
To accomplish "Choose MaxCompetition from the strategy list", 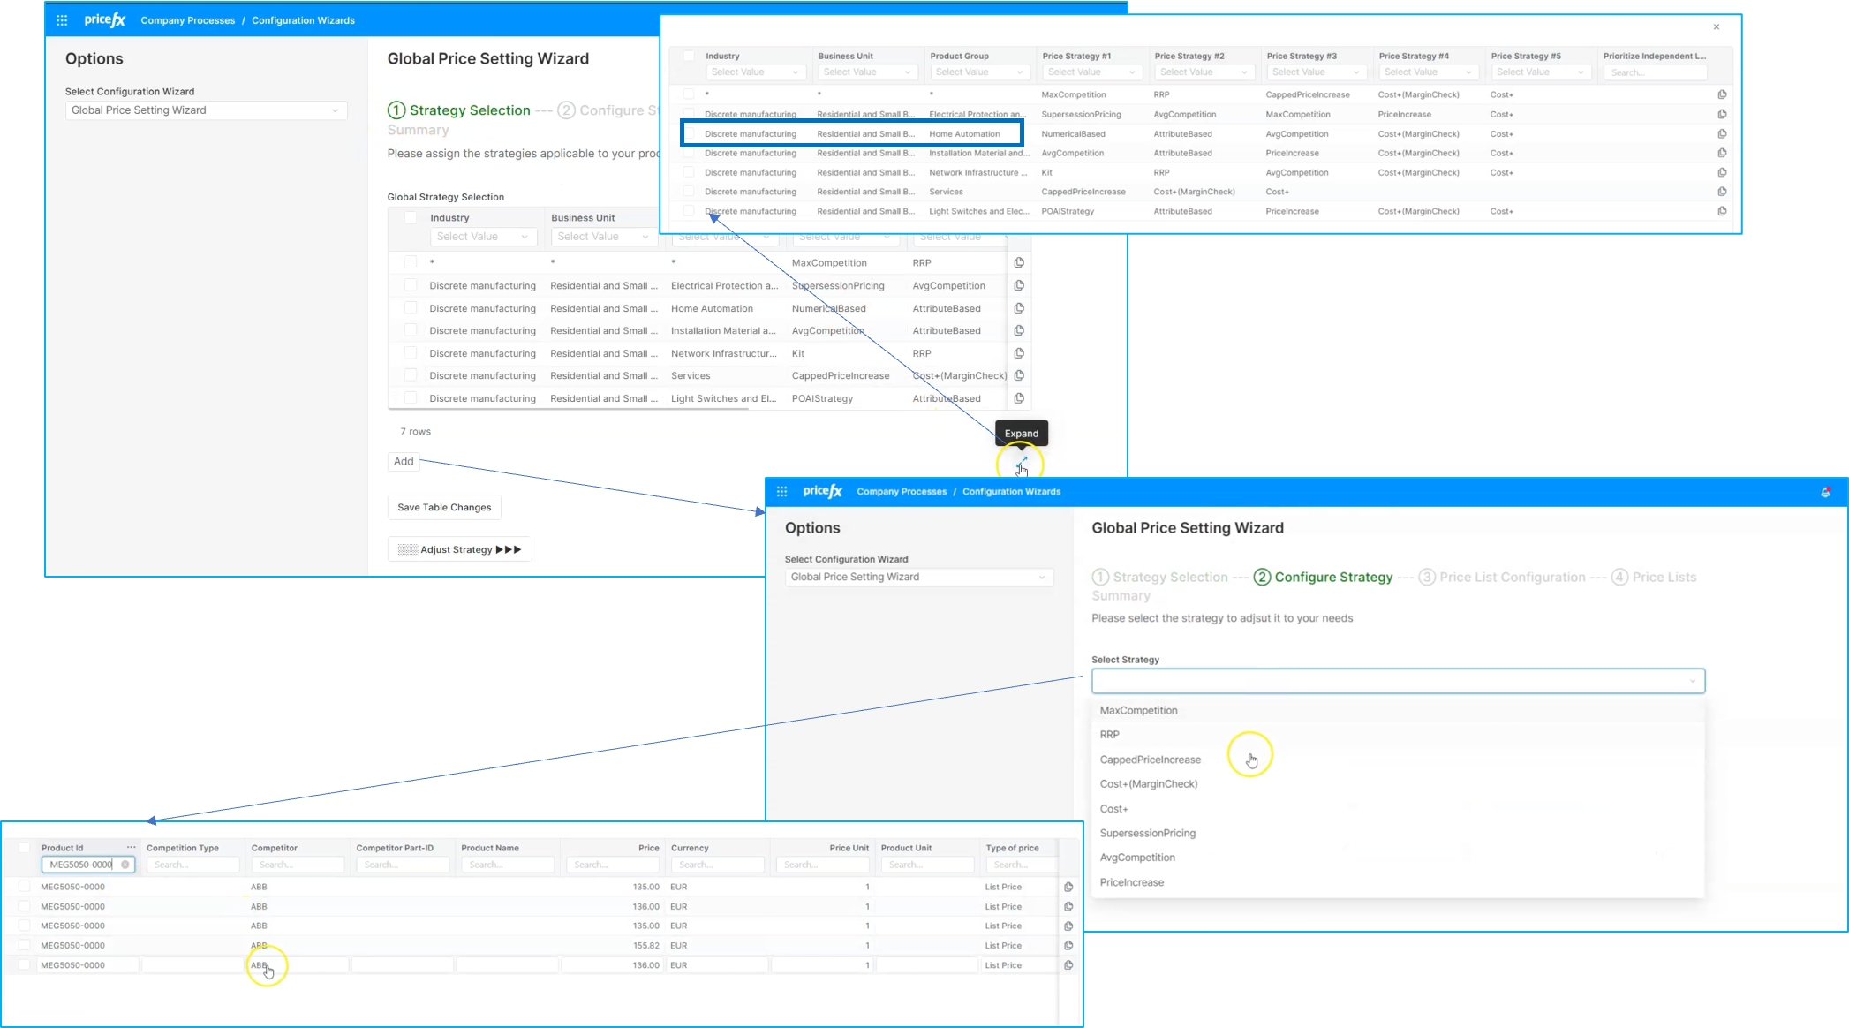I will (x=1398, y=710).
